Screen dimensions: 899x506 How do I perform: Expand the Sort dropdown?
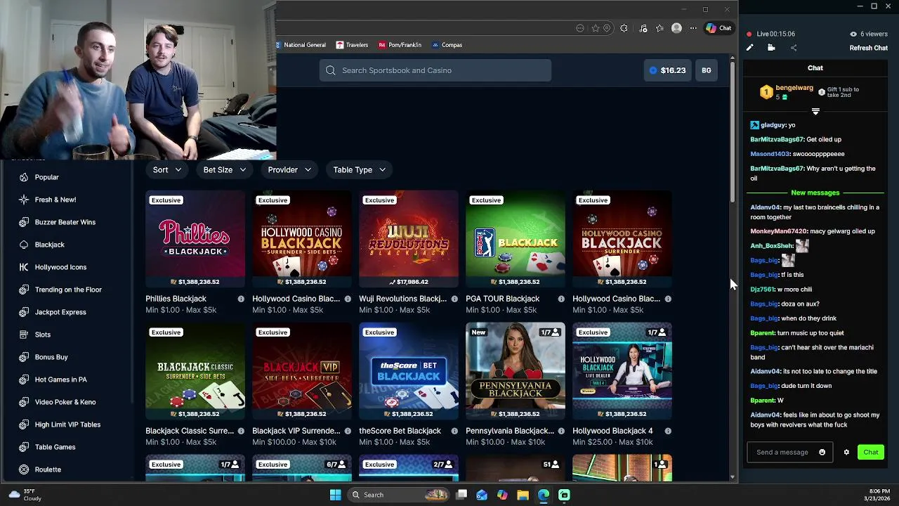[x=167, y=169]
